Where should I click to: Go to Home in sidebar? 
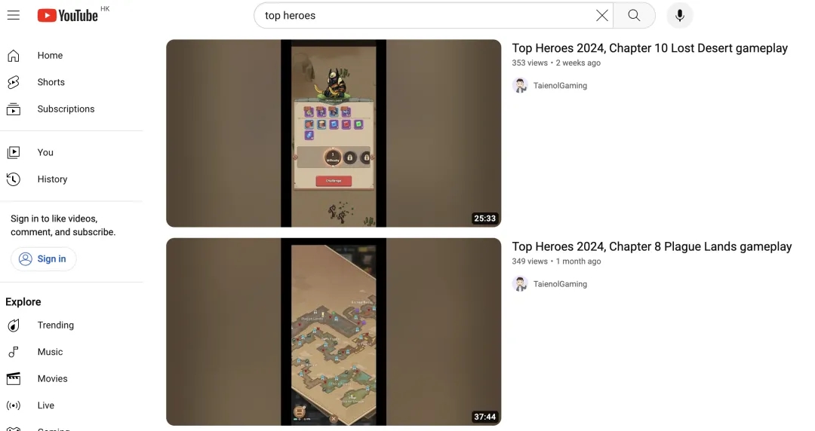click(71, 56)
